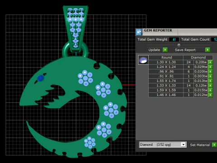Image resolution: width=217 pixels, height=163 pixels.
Task: Select the 1.59 X 1.59 size cell
Action: pos(166,90)
